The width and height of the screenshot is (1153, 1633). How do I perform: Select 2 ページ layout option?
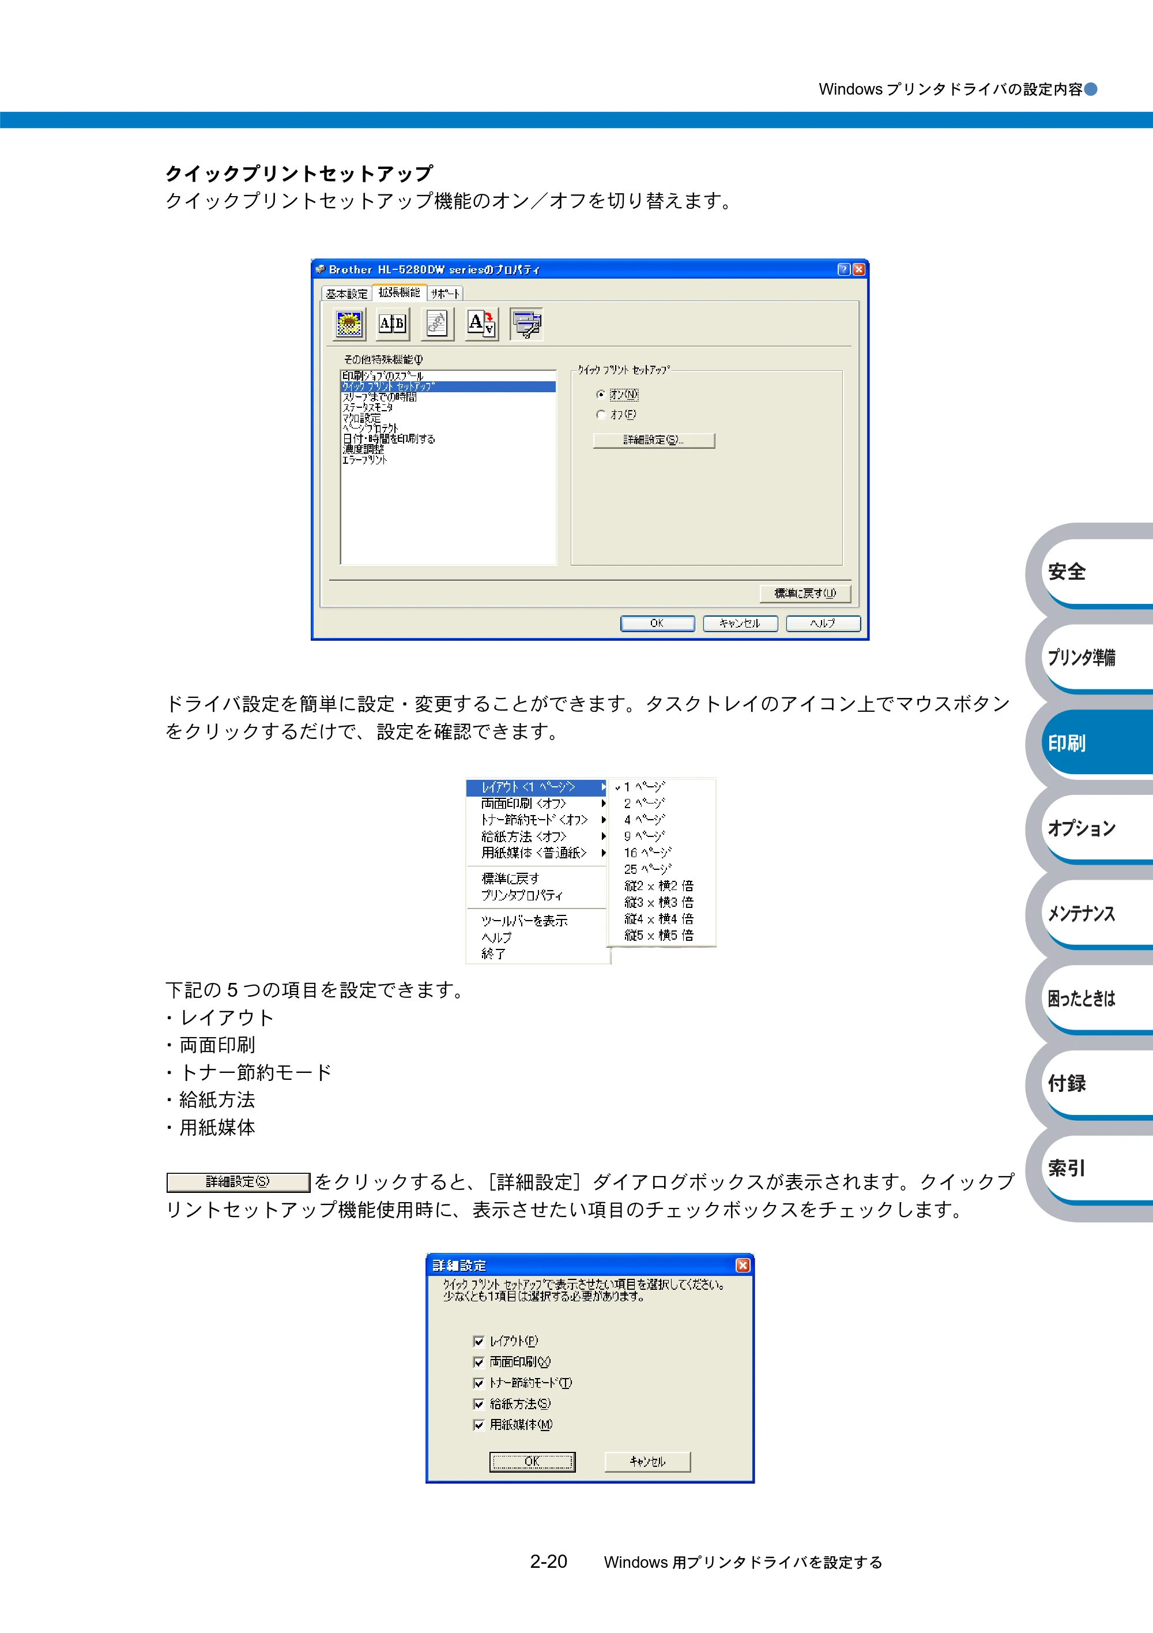[x=662, y=804]
